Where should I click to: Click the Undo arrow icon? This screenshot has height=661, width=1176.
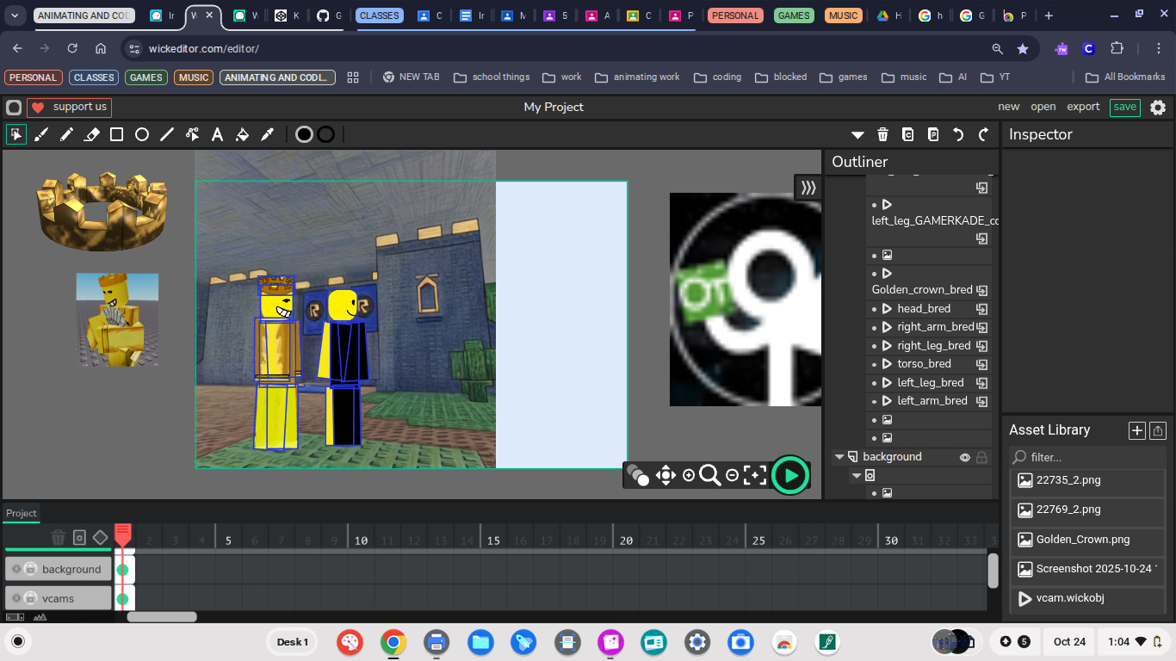pyautogui.click(x=958, y=134)
